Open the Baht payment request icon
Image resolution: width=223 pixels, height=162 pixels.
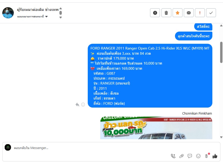(207, 156)
